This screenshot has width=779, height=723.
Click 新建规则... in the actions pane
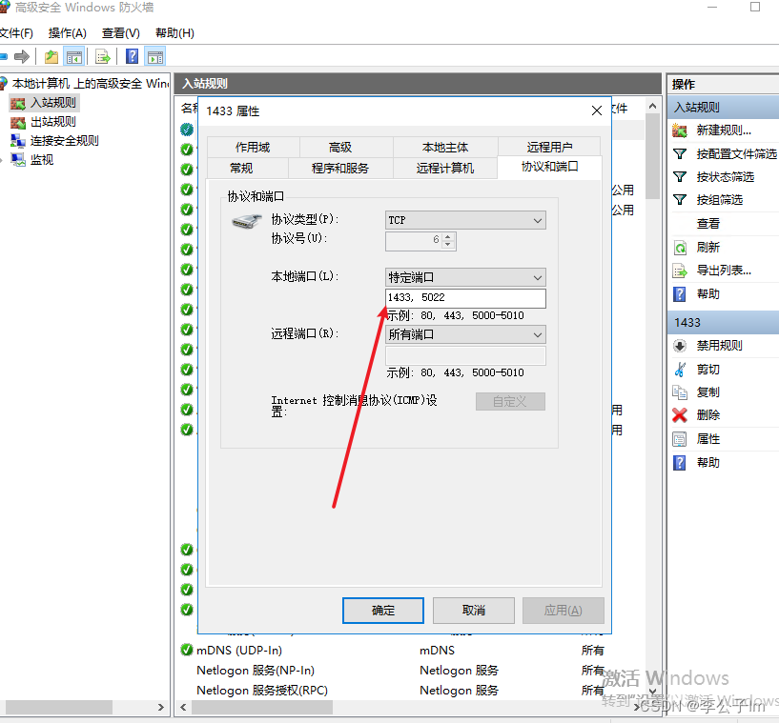click(724, 131)
